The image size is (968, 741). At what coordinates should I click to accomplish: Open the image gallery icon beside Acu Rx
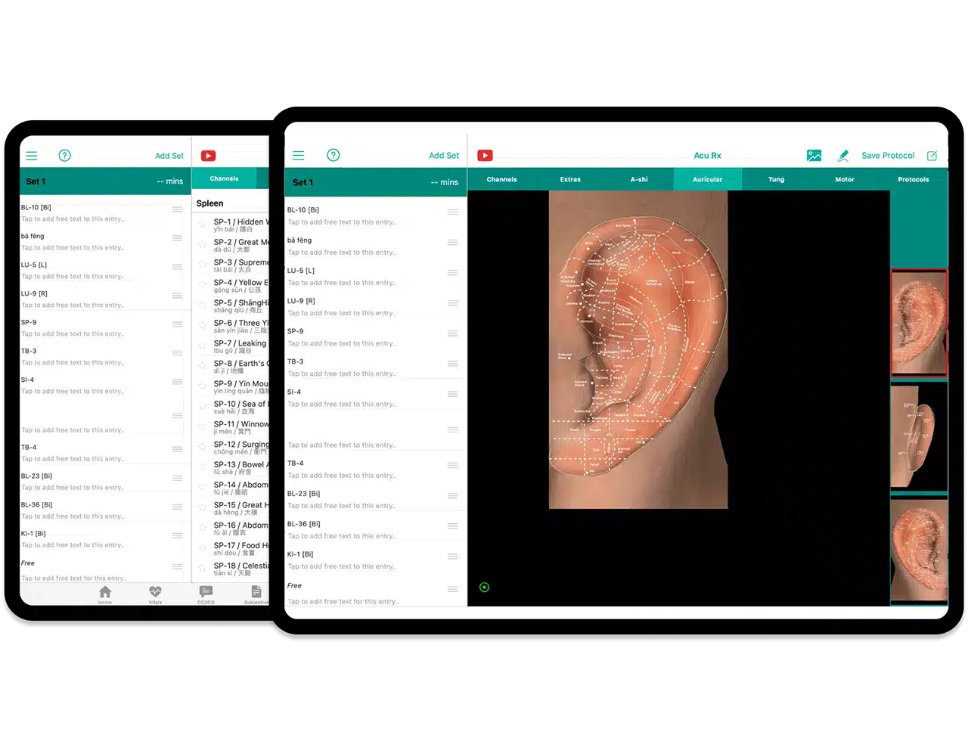click(x=814, y=156)
